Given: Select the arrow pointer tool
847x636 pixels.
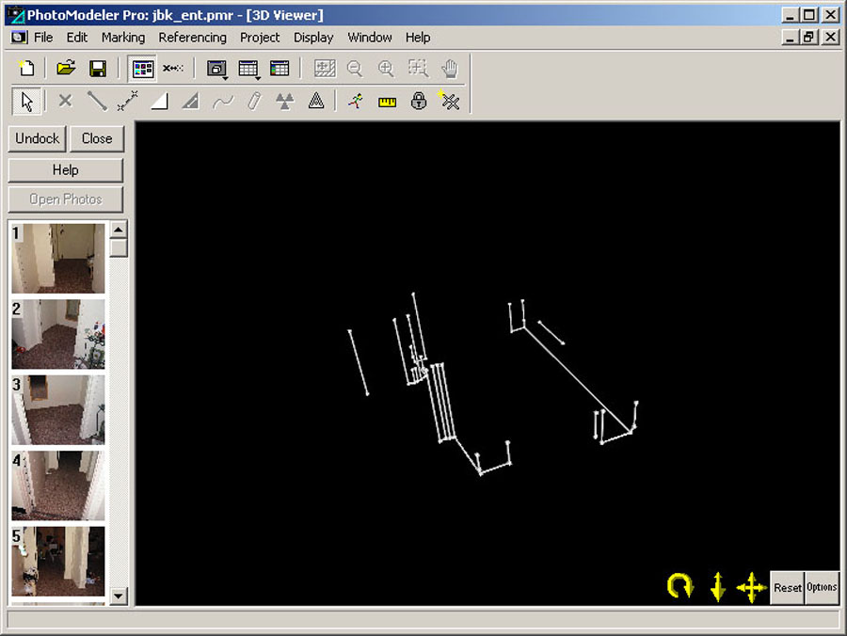Looking at the screenshot, I should click(x=26, y=101).
